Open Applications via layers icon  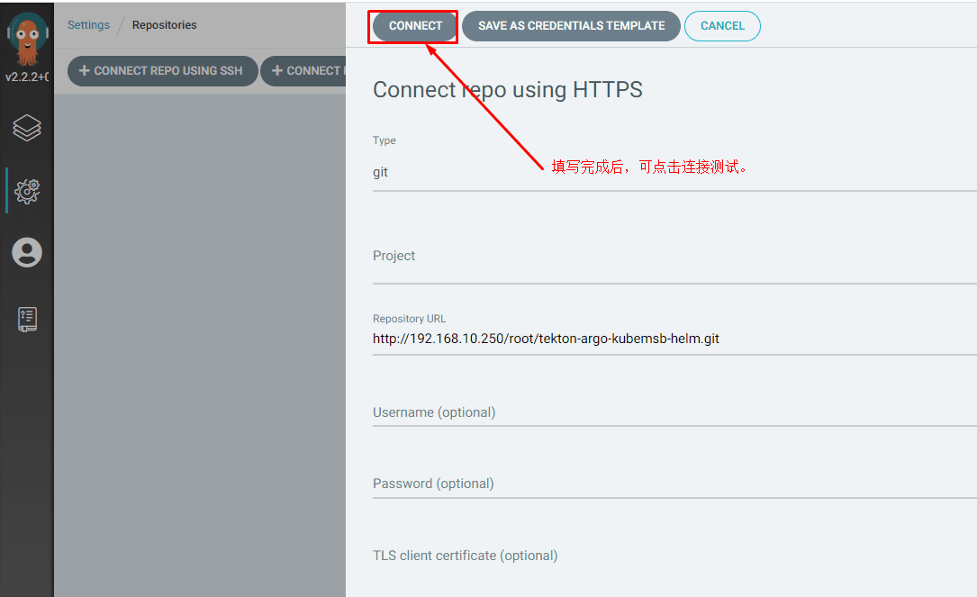click(27, 128)
